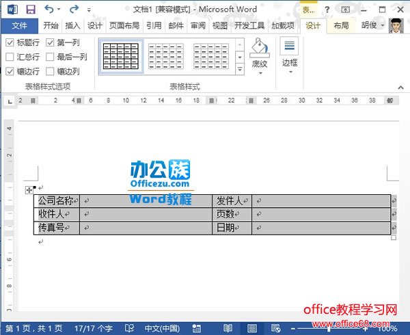Click the Borders icon

[289, 46]
